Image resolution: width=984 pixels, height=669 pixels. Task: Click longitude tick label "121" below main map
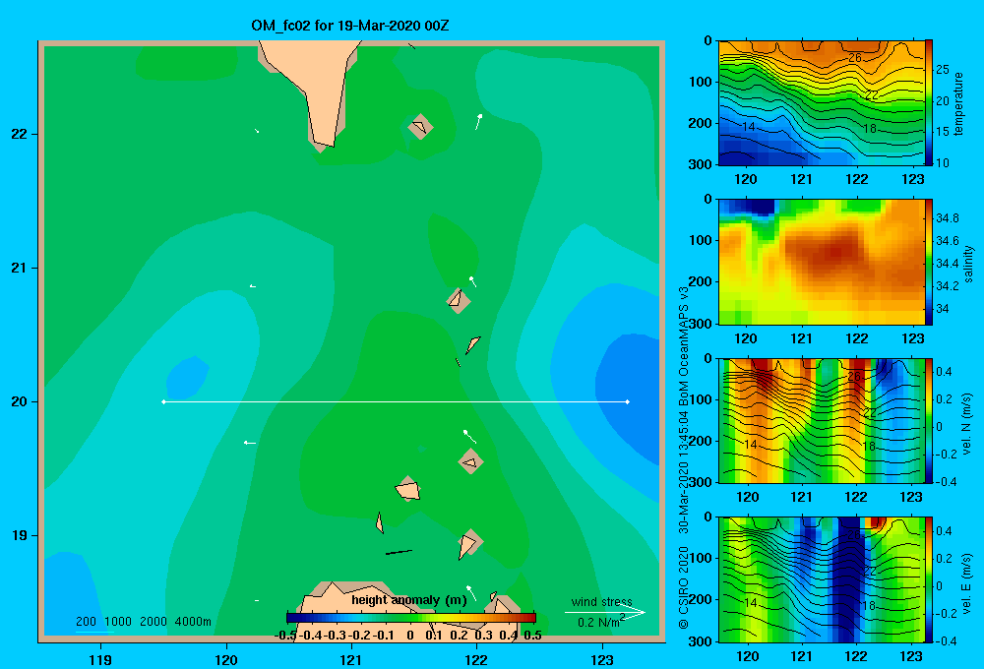coord(351,659)
